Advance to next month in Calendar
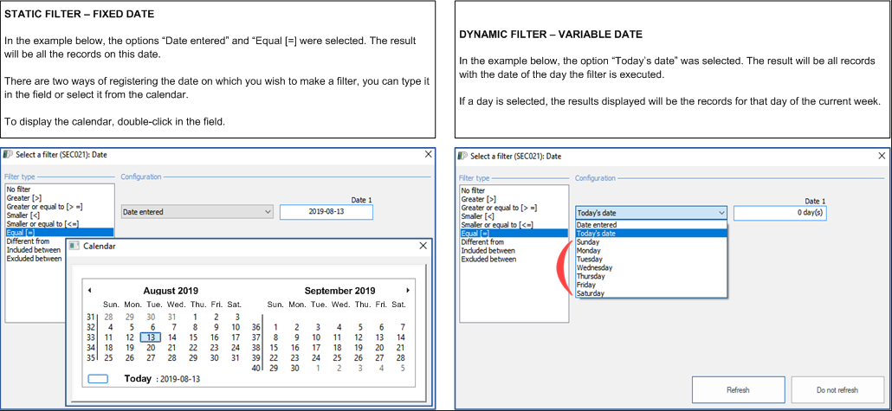Image resolution: width=892 pixels, height=411 pixels. [408, 291]
